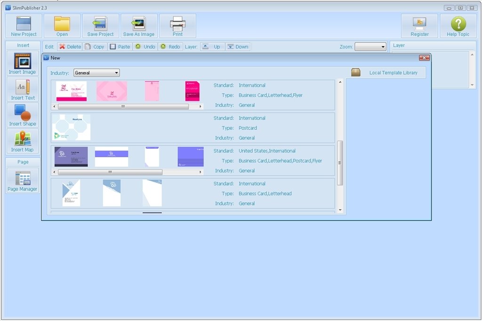Click horizontal scrollbar thumb in purple template row
This screenshot has width=482, height=321.
(110, 172)
